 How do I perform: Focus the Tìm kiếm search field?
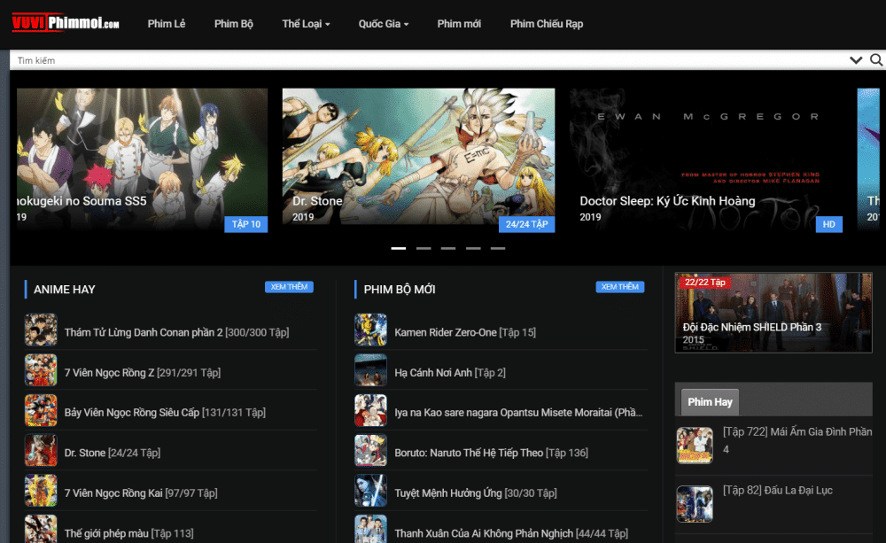pos(425,60)
